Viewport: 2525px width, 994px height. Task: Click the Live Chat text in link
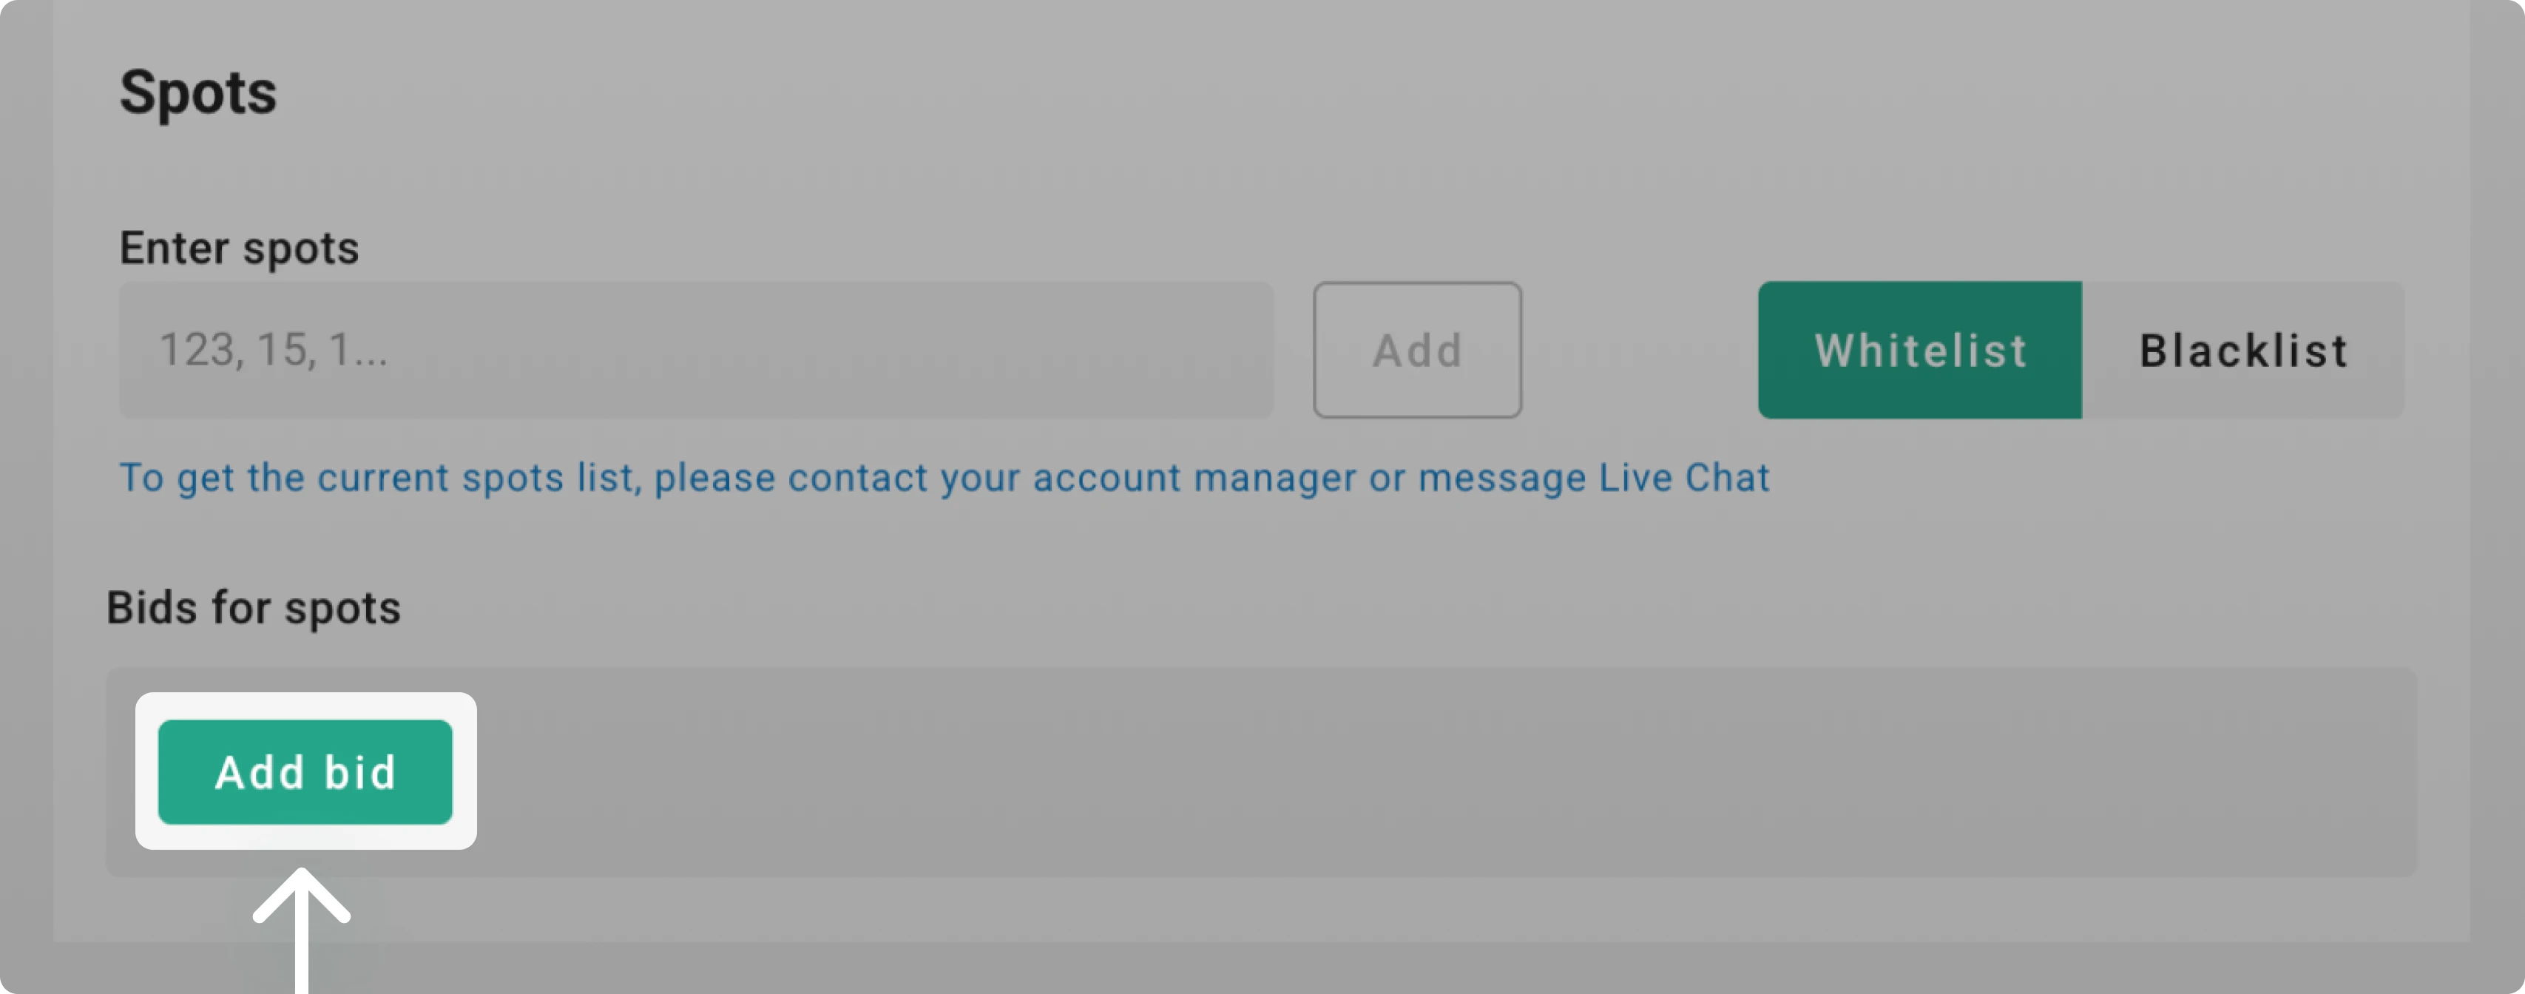(1684, 477)
